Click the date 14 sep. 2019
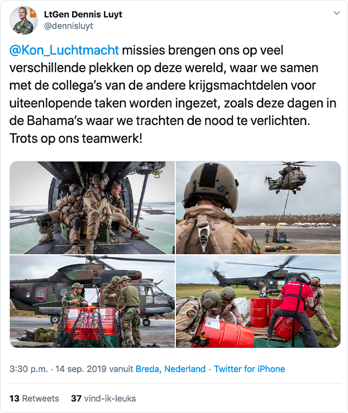The image size is (348, 413). [x=81, y=369]
